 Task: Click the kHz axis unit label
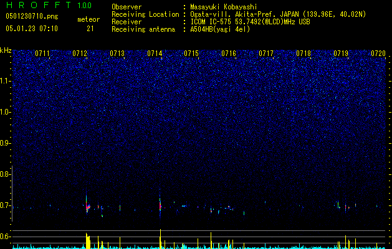click(x=6, y=50)
